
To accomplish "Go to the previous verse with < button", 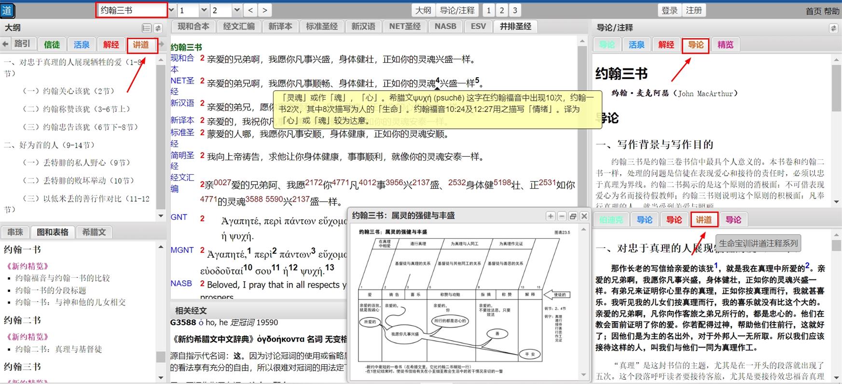I will pyautogui.click(x=250, y=10).
